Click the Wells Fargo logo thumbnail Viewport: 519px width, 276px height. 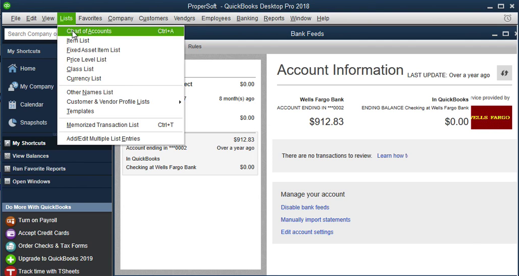point(491,117)
